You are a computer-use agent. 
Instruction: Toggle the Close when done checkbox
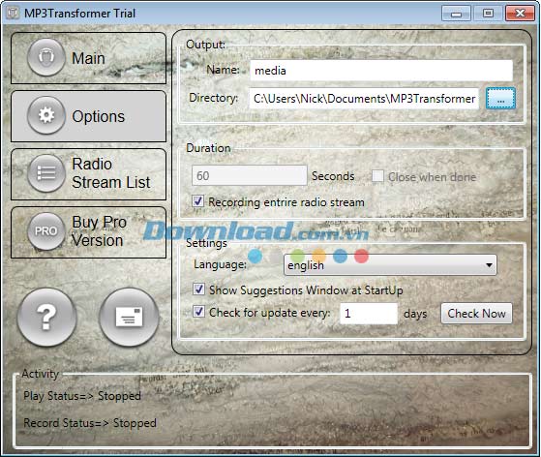[x=377, y=176]
